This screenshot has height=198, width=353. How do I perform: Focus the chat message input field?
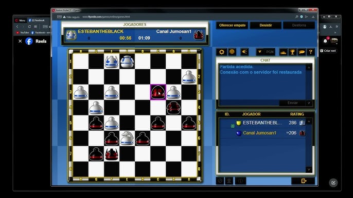pyautogui.click(x=249, y=103)
